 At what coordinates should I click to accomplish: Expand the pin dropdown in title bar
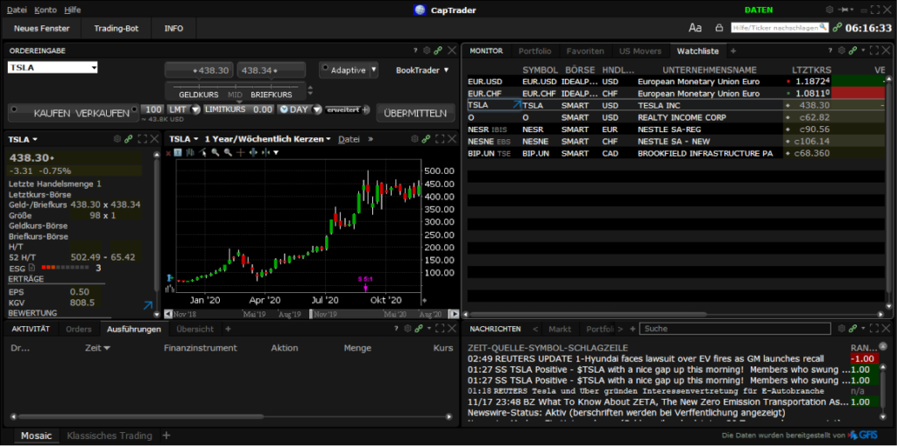(851, 10)
